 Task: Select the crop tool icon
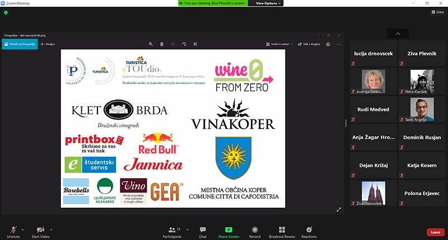[x=195, y=44]
